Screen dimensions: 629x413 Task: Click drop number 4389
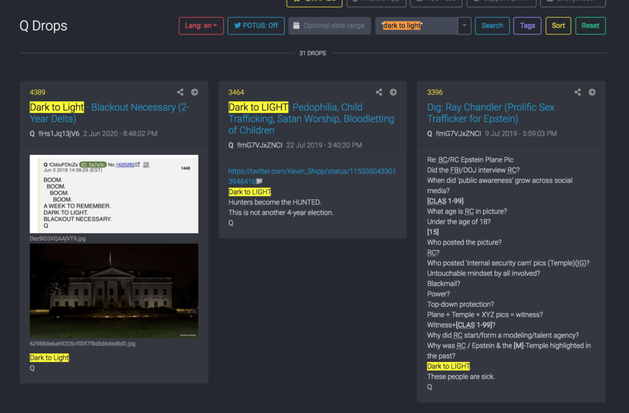[x=37, y=93]
